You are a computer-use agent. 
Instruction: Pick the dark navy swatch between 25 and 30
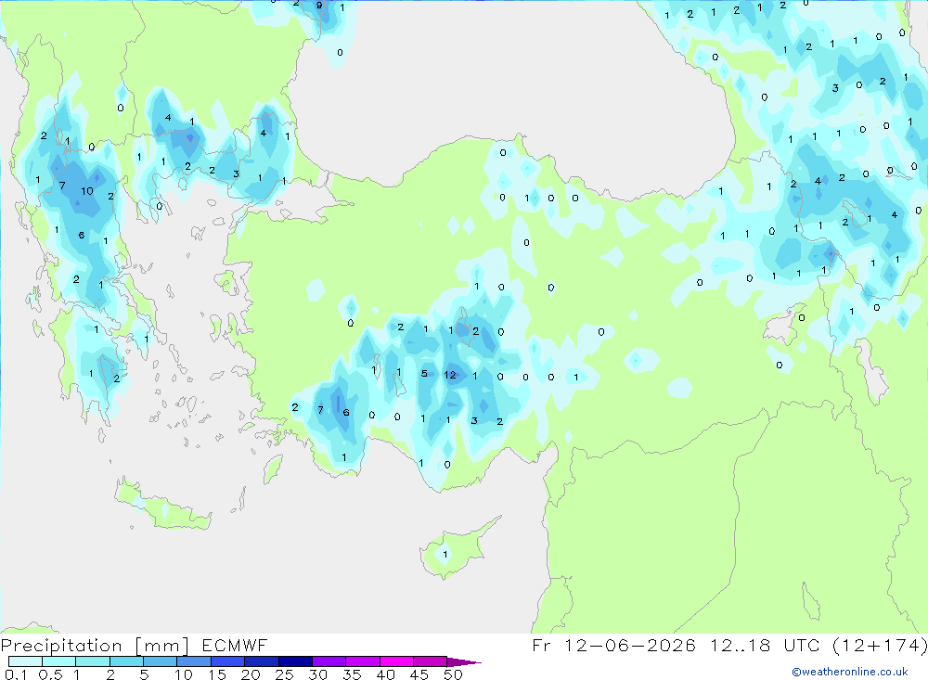pos(295,661)
